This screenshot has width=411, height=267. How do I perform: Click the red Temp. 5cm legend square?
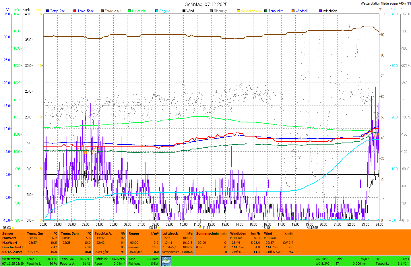pos(75,11)
